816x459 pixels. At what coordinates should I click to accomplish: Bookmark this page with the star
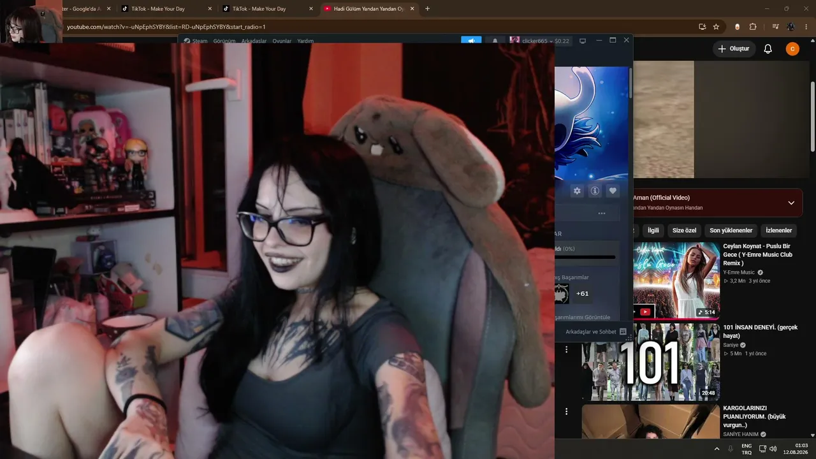716,27
